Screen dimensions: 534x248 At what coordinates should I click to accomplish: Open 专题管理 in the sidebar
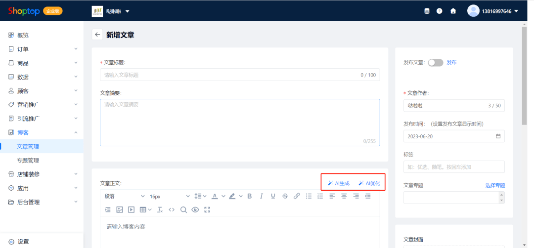(28, 161)
